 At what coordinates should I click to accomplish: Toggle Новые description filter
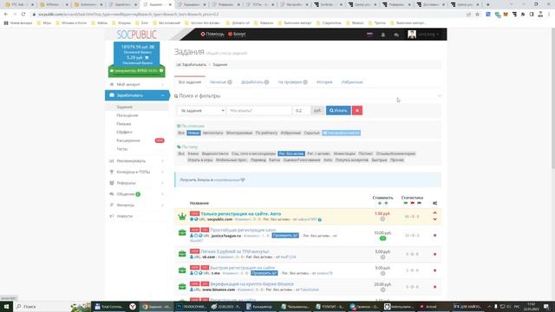pyautogui.click(x=193, y=133)
